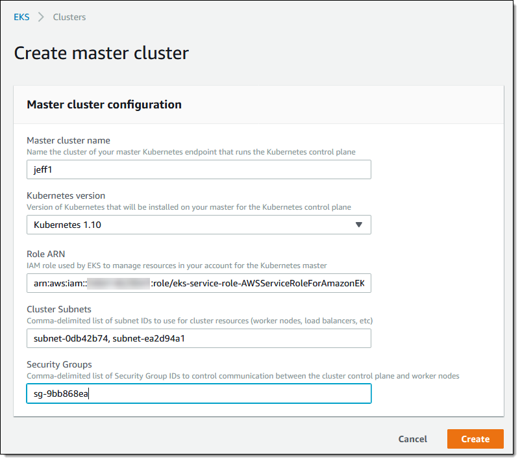Select the Security Groups field with sg-9bb868ea
The width and height of the screenshot is (520, 461).
[199, 393]
